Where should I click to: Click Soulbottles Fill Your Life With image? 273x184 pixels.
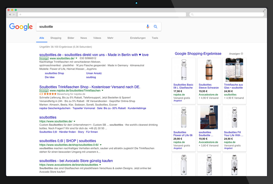(234, 117)
